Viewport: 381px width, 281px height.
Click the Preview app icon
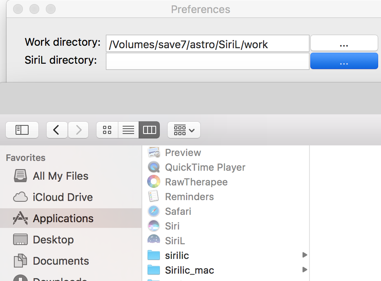click(154, 152)
